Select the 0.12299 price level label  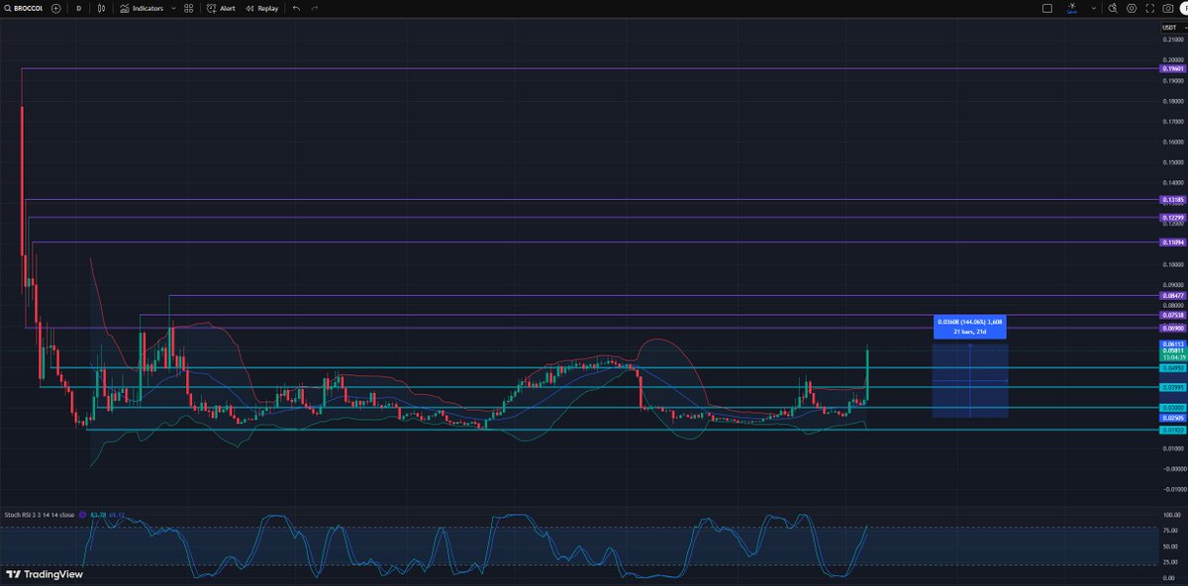[1171, 217]
